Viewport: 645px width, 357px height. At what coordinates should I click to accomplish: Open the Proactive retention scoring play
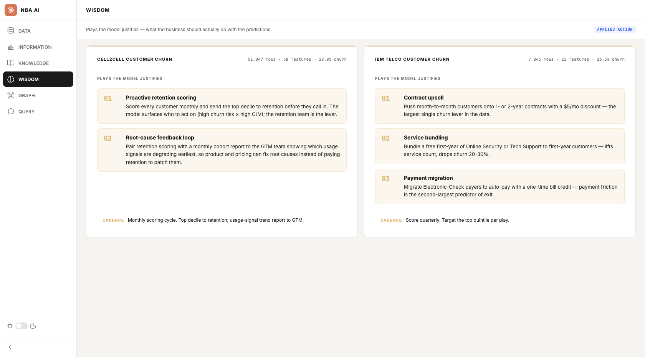(222, 106)
